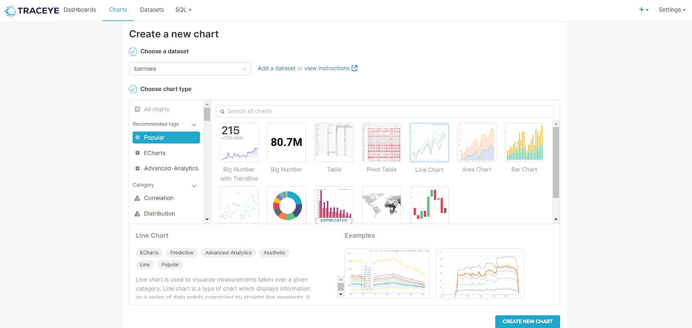
Task: Click the Advanced-Analytics tag chip in description
Action: [229, 253]
